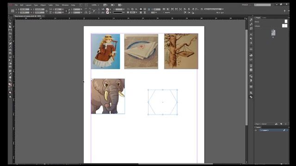Open the Layout menu

[29, 5]
